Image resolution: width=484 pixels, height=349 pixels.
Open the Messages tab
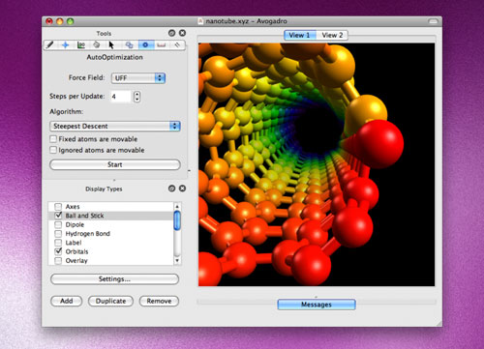(x=317, y=305)
